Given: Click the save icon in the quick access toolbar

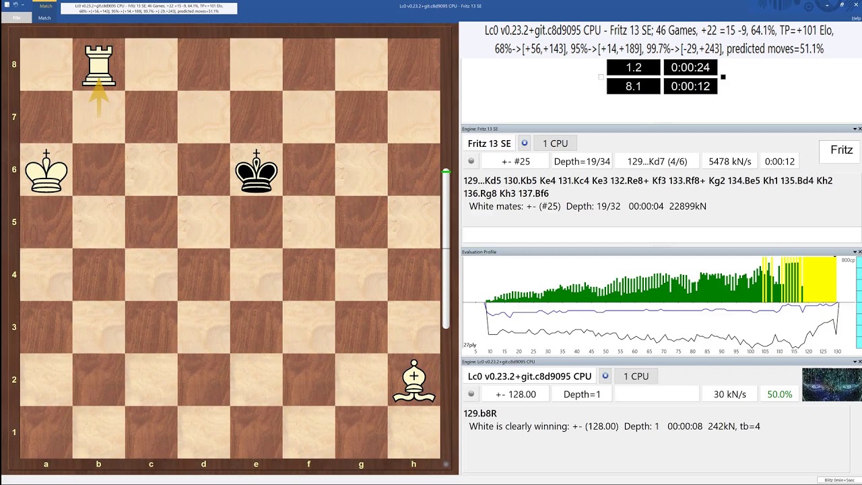Looking at the screenshot, I should click(5, 4).
